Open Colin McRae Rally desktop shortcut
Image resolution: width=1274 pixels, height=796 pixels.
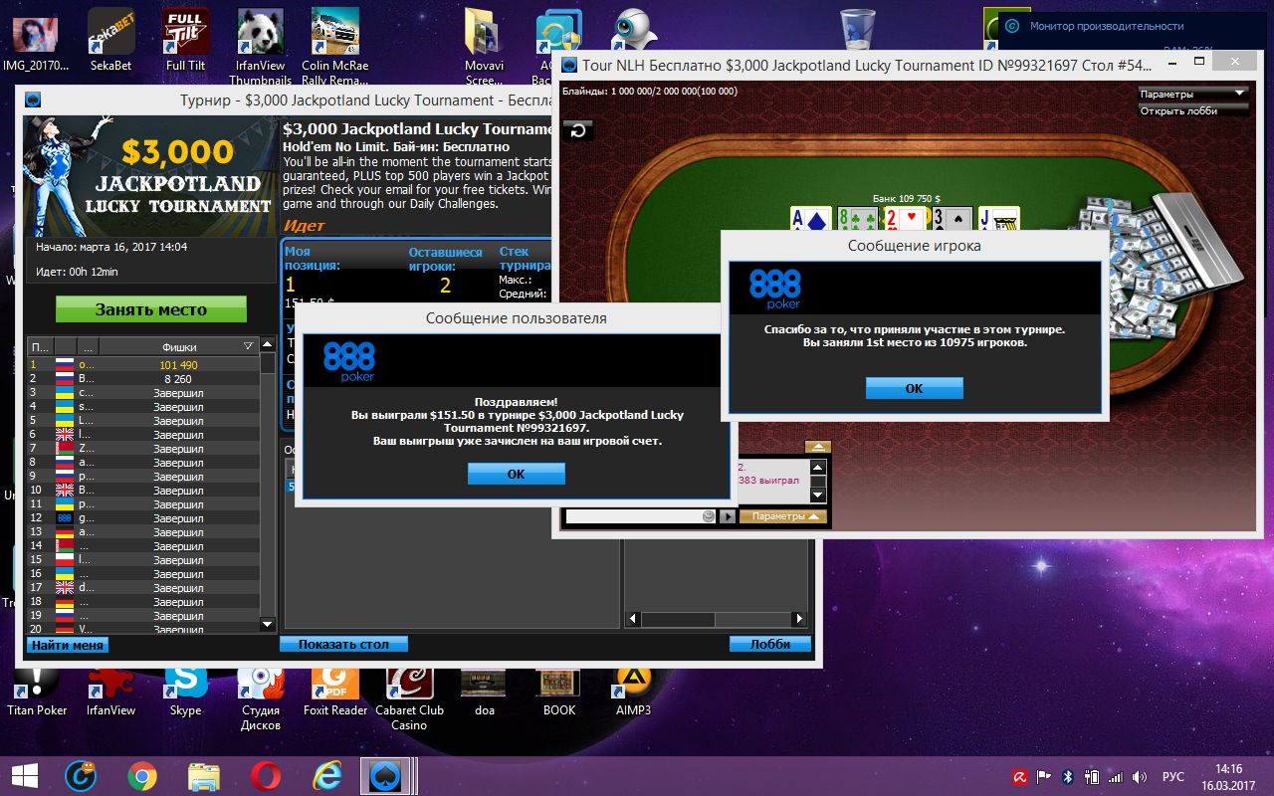[335, 47]
